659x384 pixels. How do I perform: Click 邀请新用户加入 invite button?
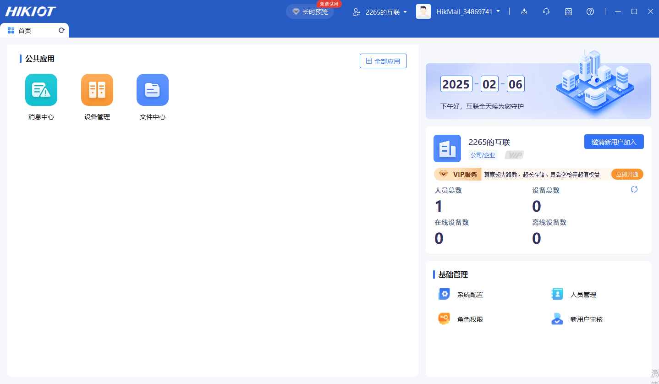pyautogui.click(x=614, y=142)
